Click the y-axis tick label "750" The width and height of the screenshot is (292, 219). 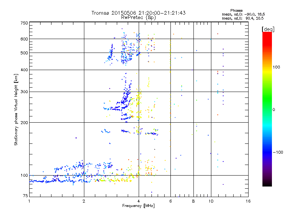pos(24,23)
